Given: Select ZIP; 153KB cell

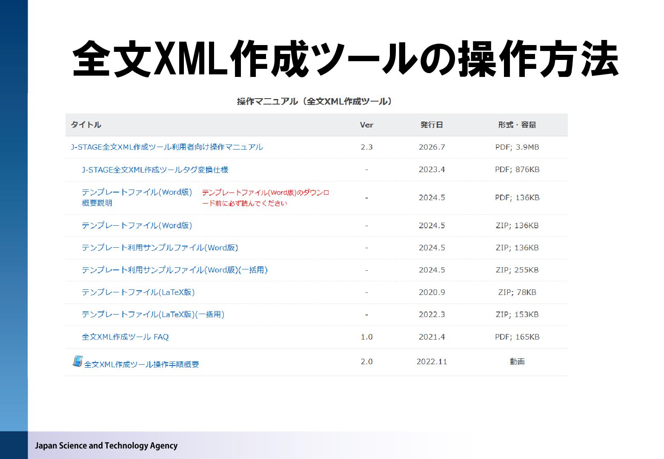Looking at the screenshot, I should tap(517, 314).
